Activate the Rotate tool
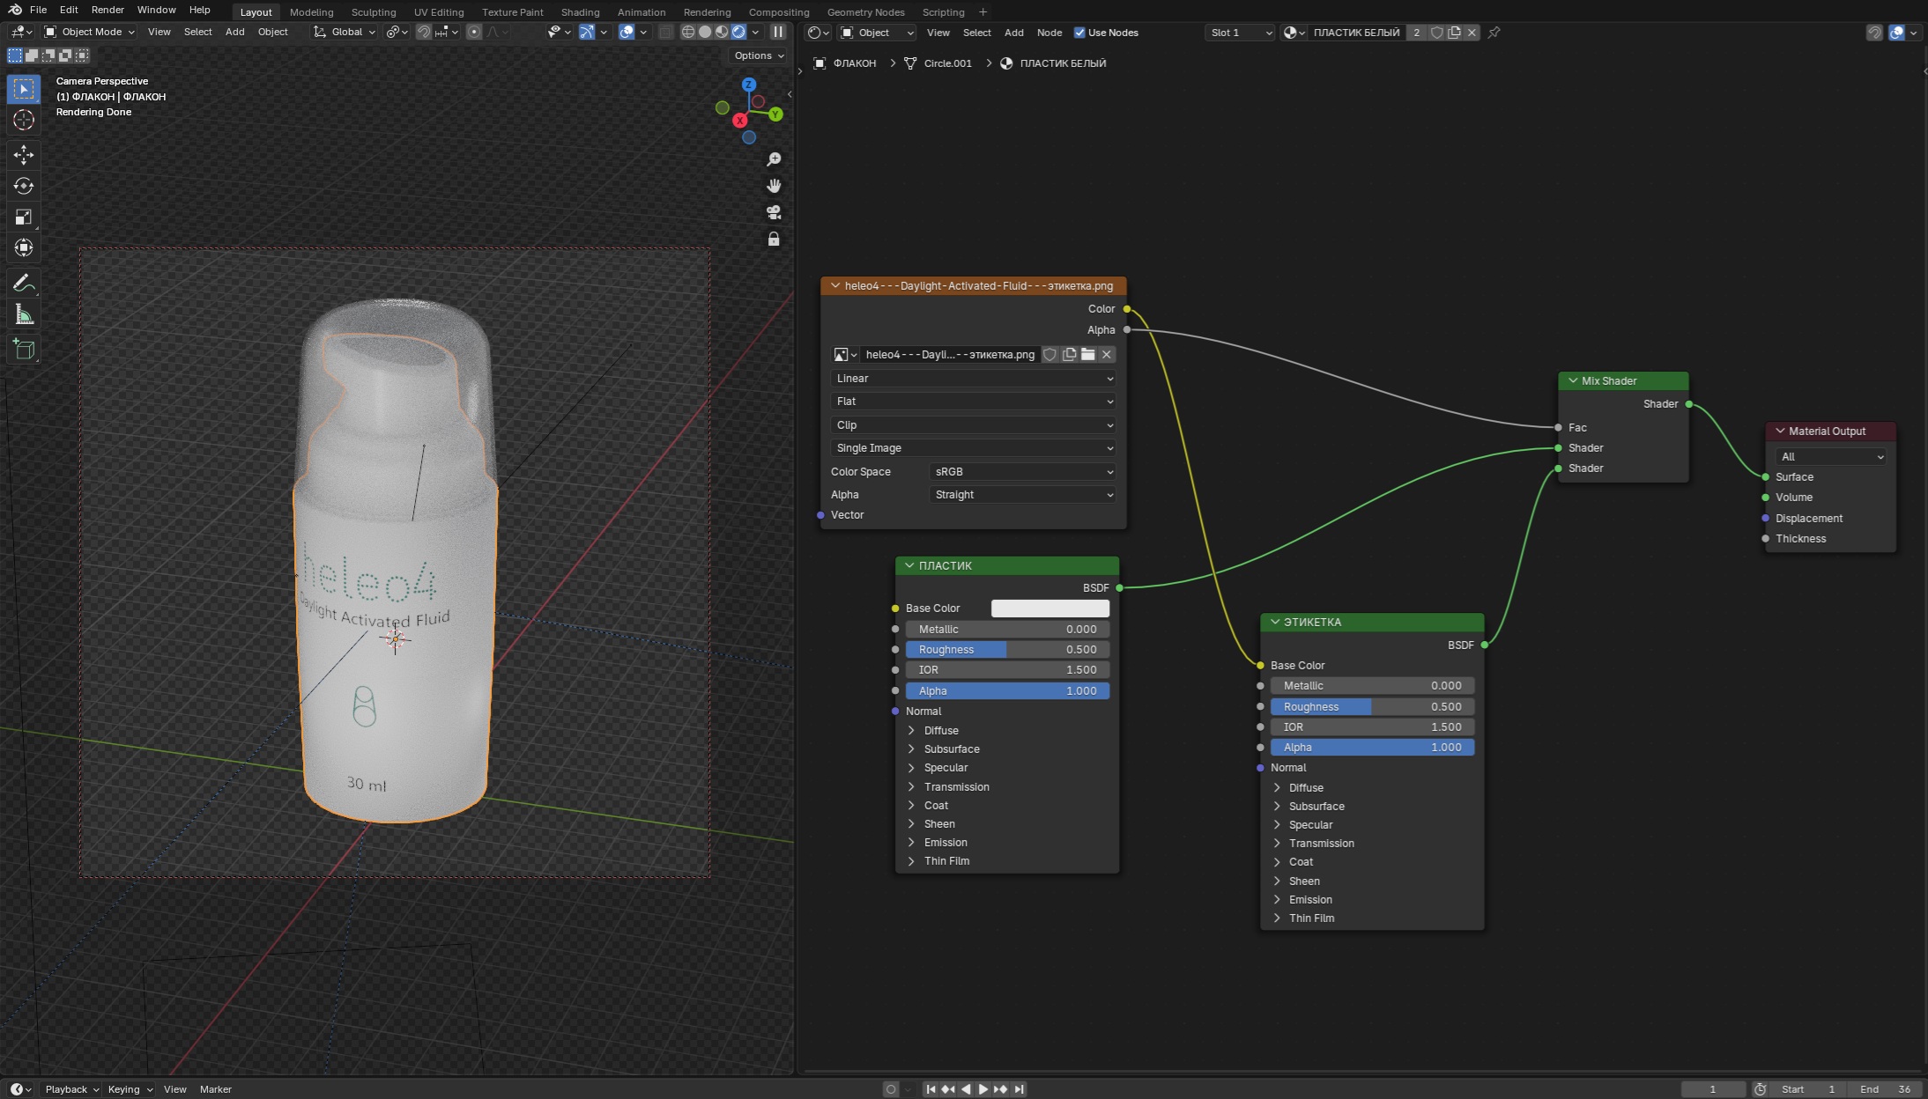This screenshot has width=1928, height=1099. coord(24,186)
